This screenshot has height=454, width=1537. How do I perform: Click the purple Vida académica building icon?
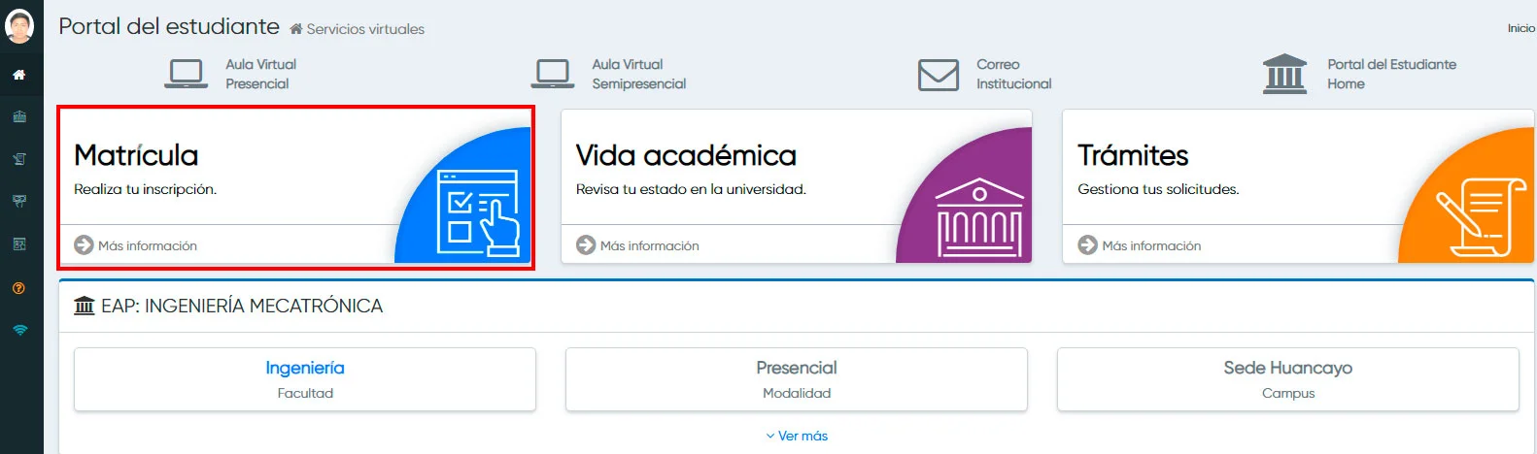point(978,217)
